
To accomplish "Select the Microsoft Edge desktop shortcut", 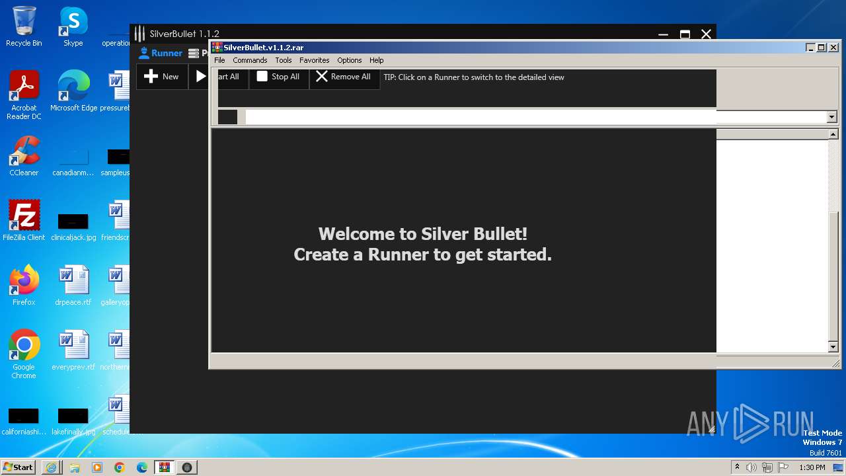I will click(x=73, y=91).
